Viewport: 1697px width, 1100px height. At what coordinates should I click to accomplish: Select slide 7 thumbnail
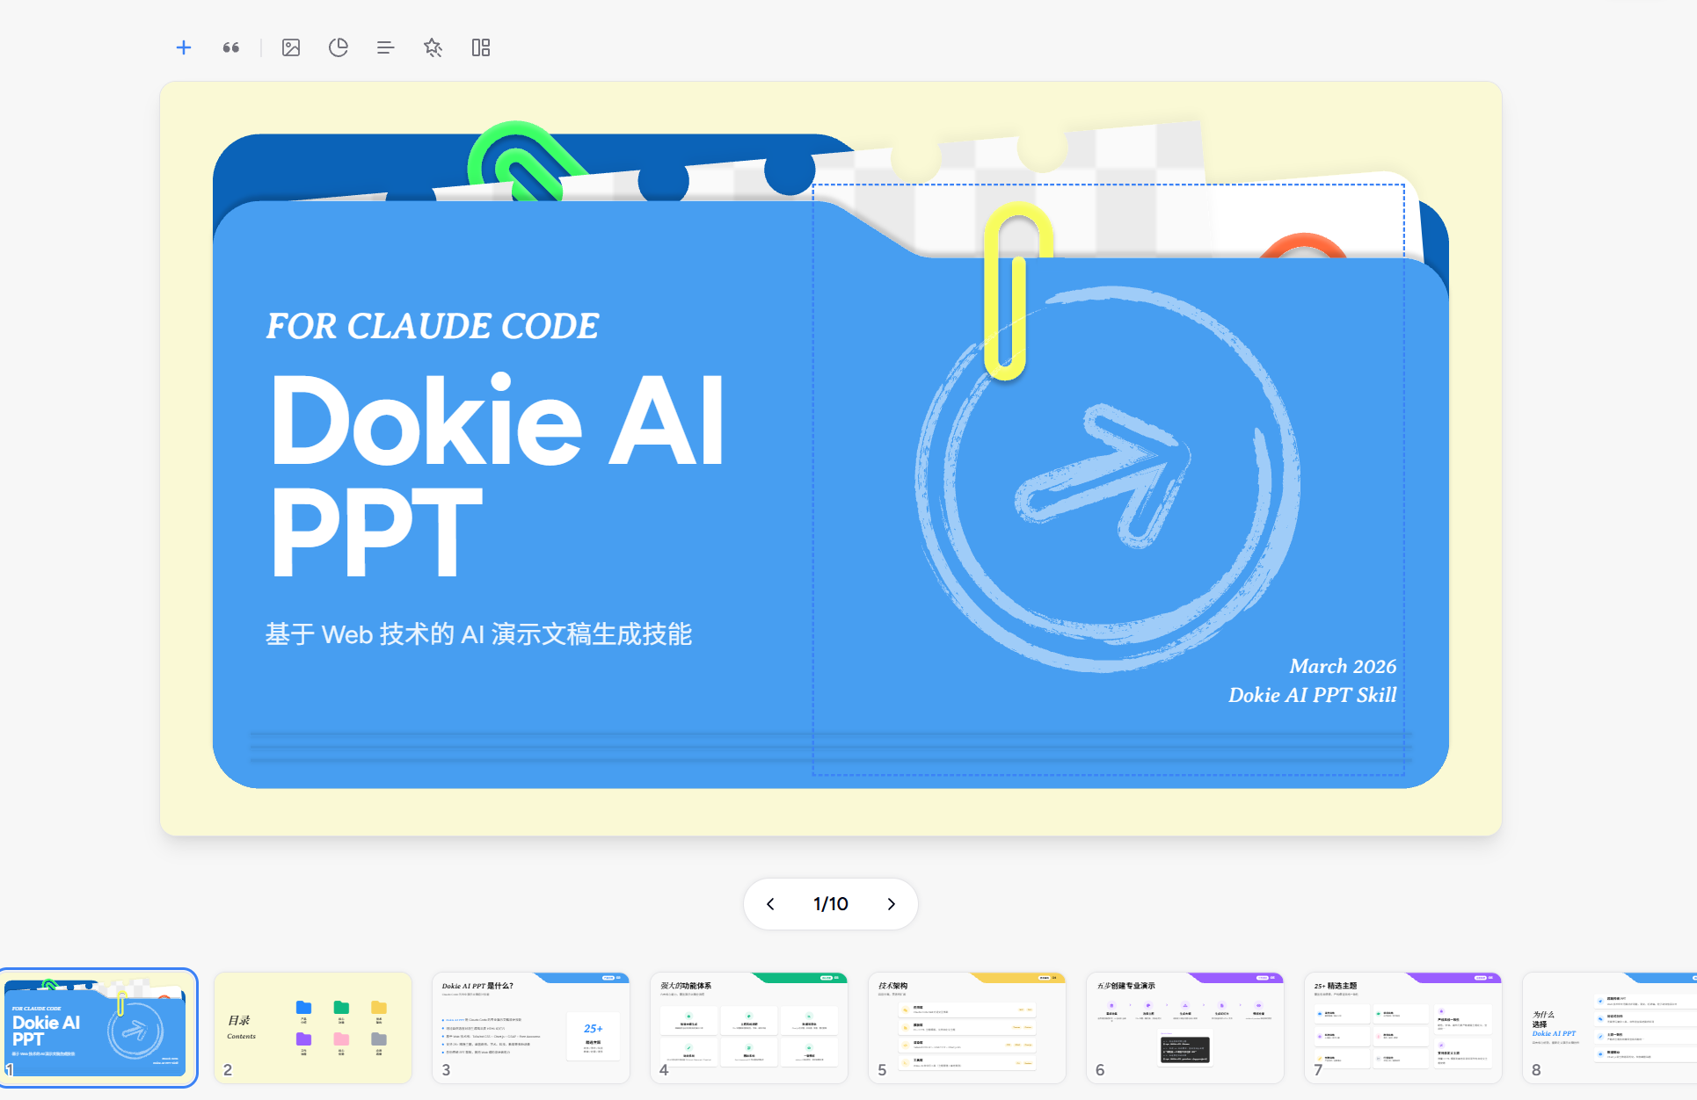point(1403,1027)
